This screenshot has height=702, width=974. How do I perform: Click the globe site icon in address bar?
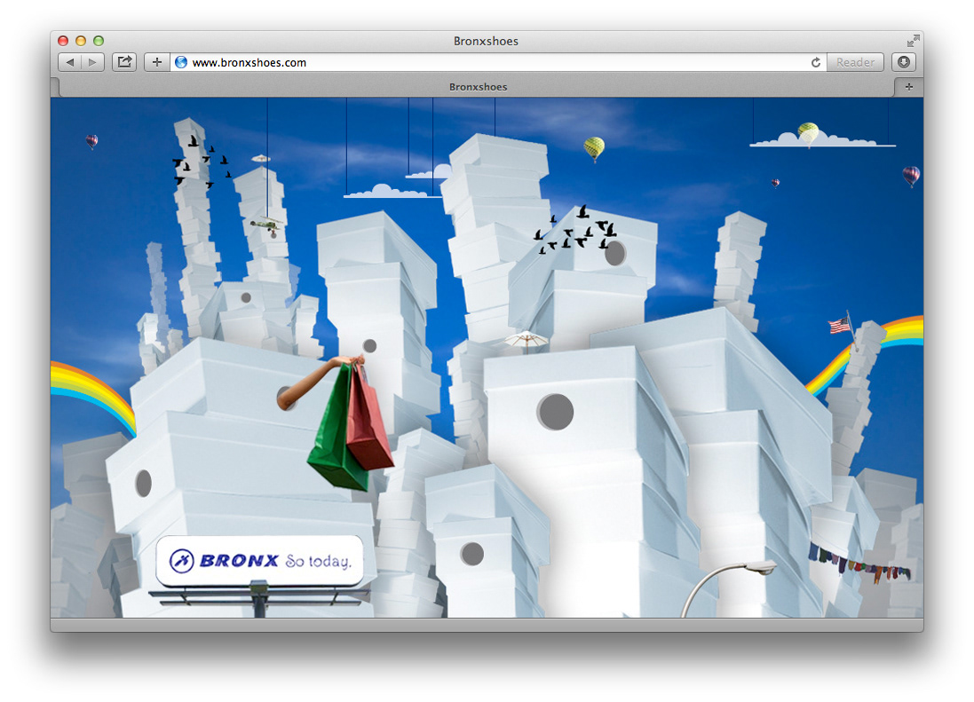pos(181,62)
